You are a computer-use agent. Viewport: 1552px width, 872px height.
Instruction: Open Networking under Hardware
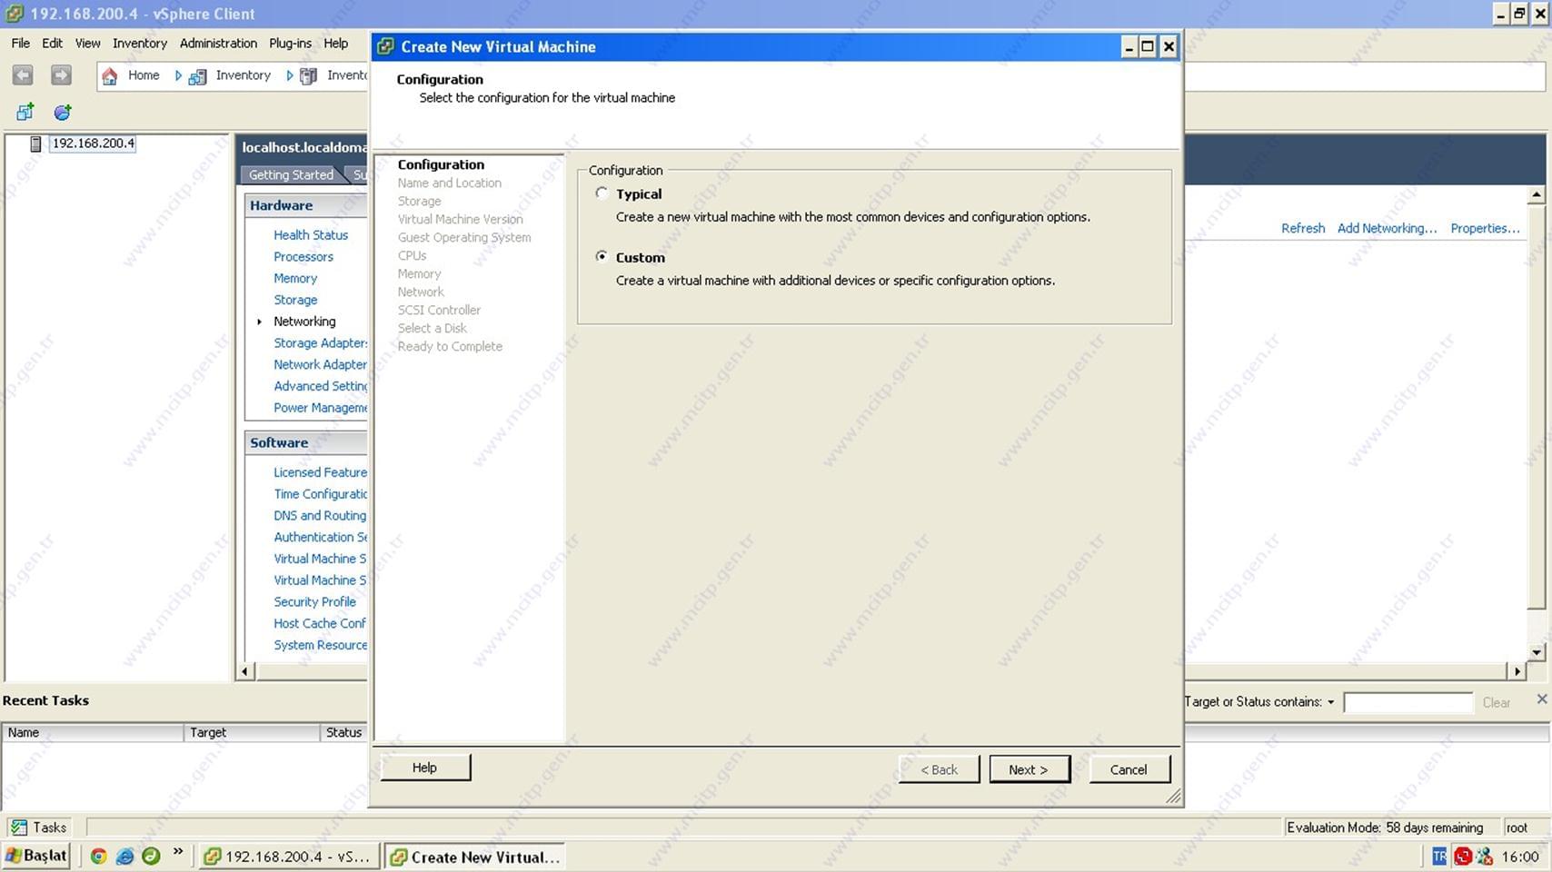point(304,322)
